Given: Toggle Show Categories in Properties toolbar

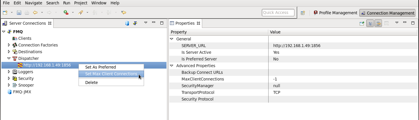Looking at the screenshot, I should point(370,23).
